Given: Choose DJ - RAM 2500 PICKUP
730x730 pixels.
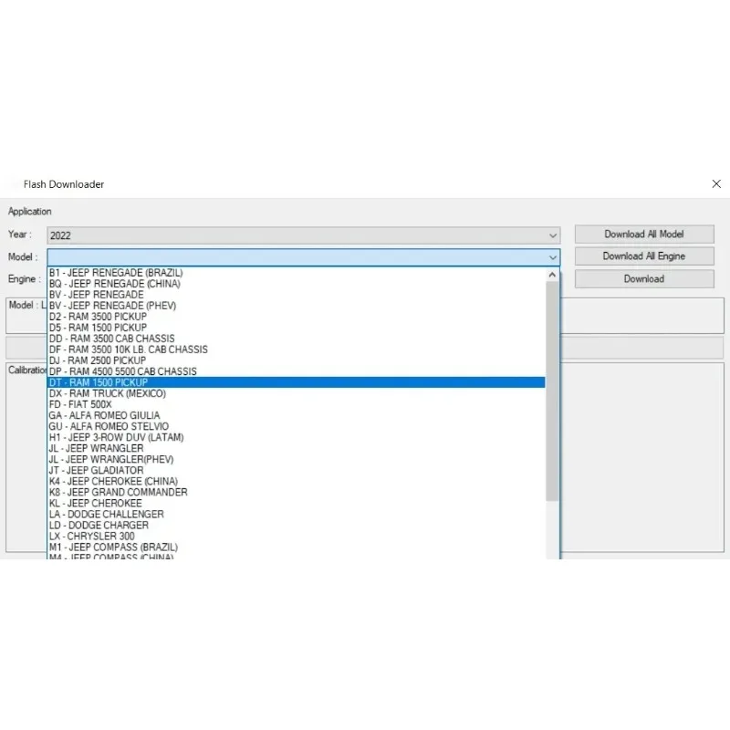Looking at the screenshot, I should 296,360.
